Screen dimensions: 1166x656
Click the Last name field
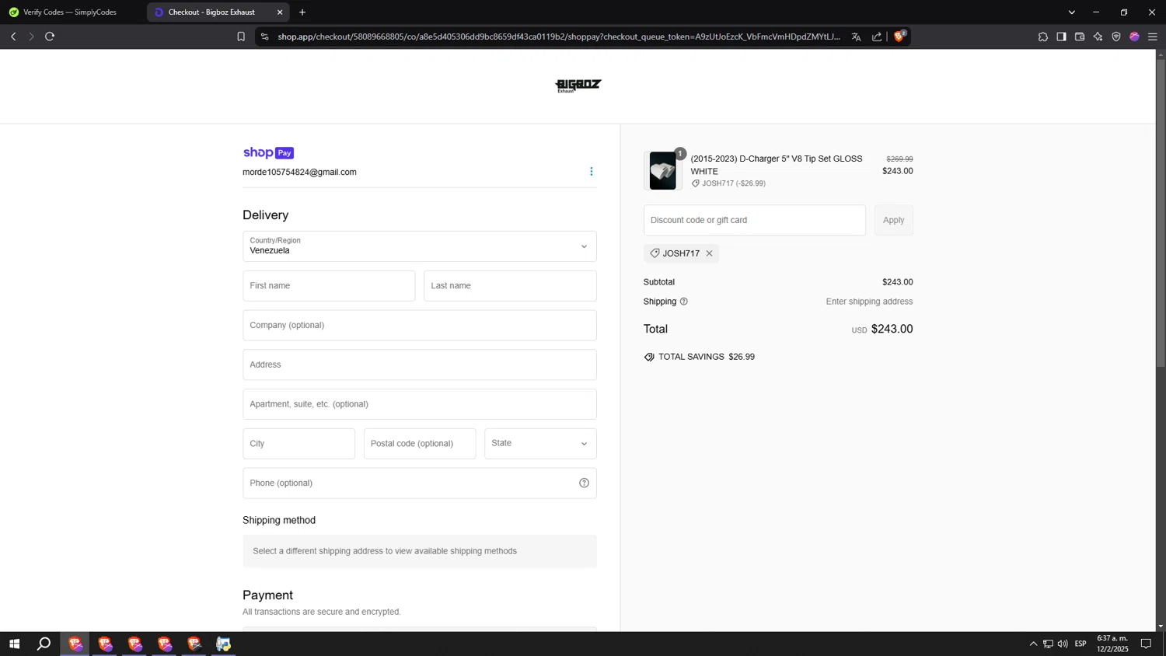(x=510, y=286)
